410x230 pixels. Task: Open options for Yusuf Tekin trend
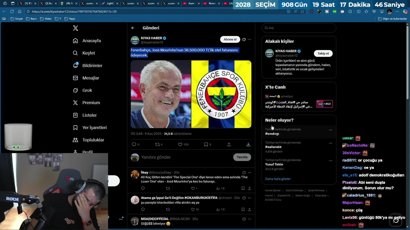(331, 160)
